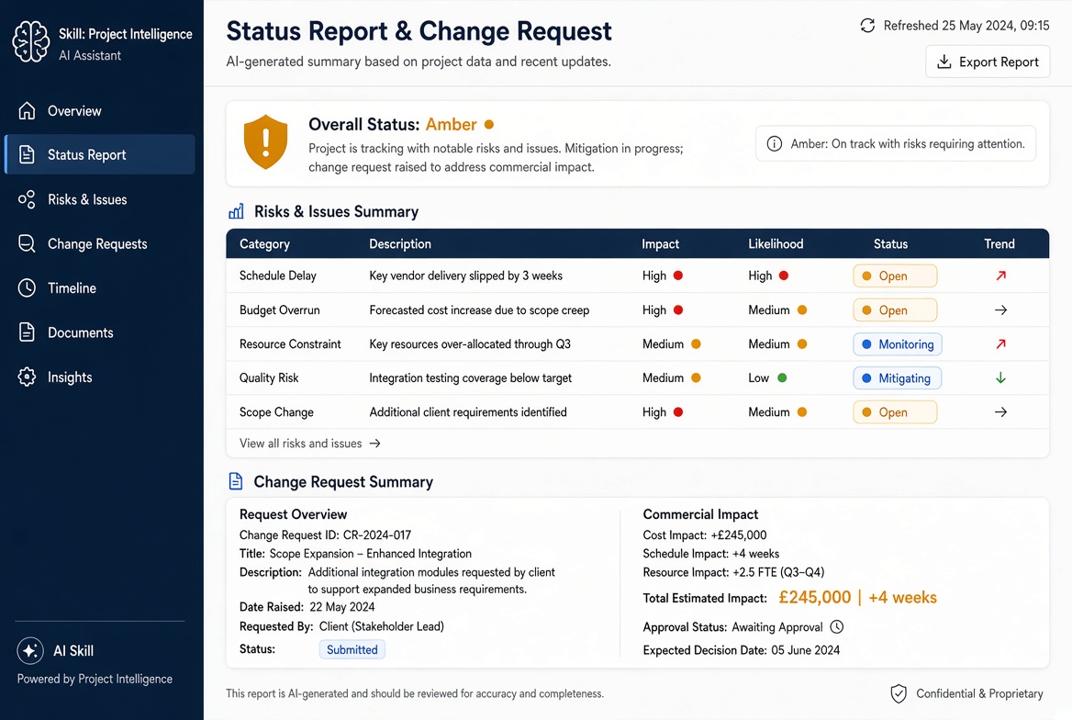Click the Impact column header
Screen dimensions: 1072x720
point(661,244)
